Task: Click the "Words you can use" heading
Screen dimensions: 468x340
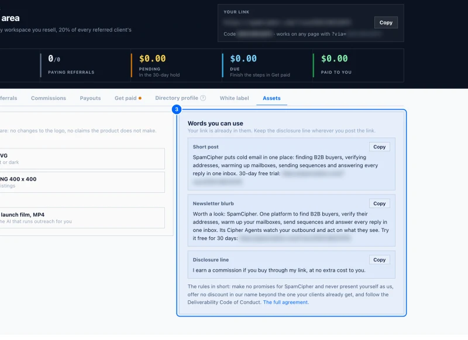Action: tap(215, 123)
